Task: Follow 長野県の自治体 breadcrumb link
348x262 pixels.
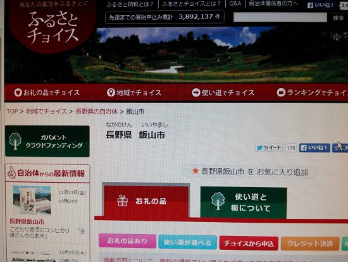Action: click(97, 112)
